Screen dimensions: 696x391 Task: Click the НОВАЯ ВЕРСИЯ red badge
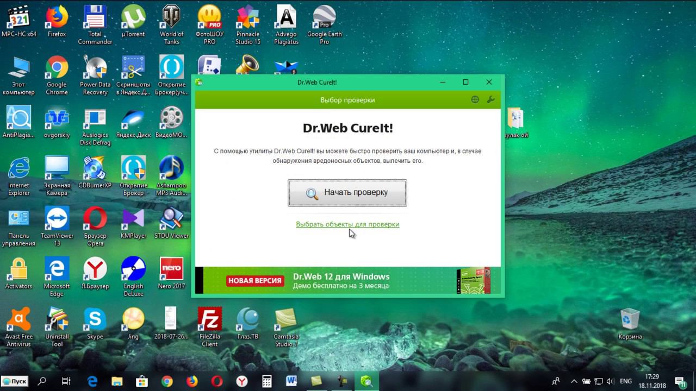[x=254, y=281]
